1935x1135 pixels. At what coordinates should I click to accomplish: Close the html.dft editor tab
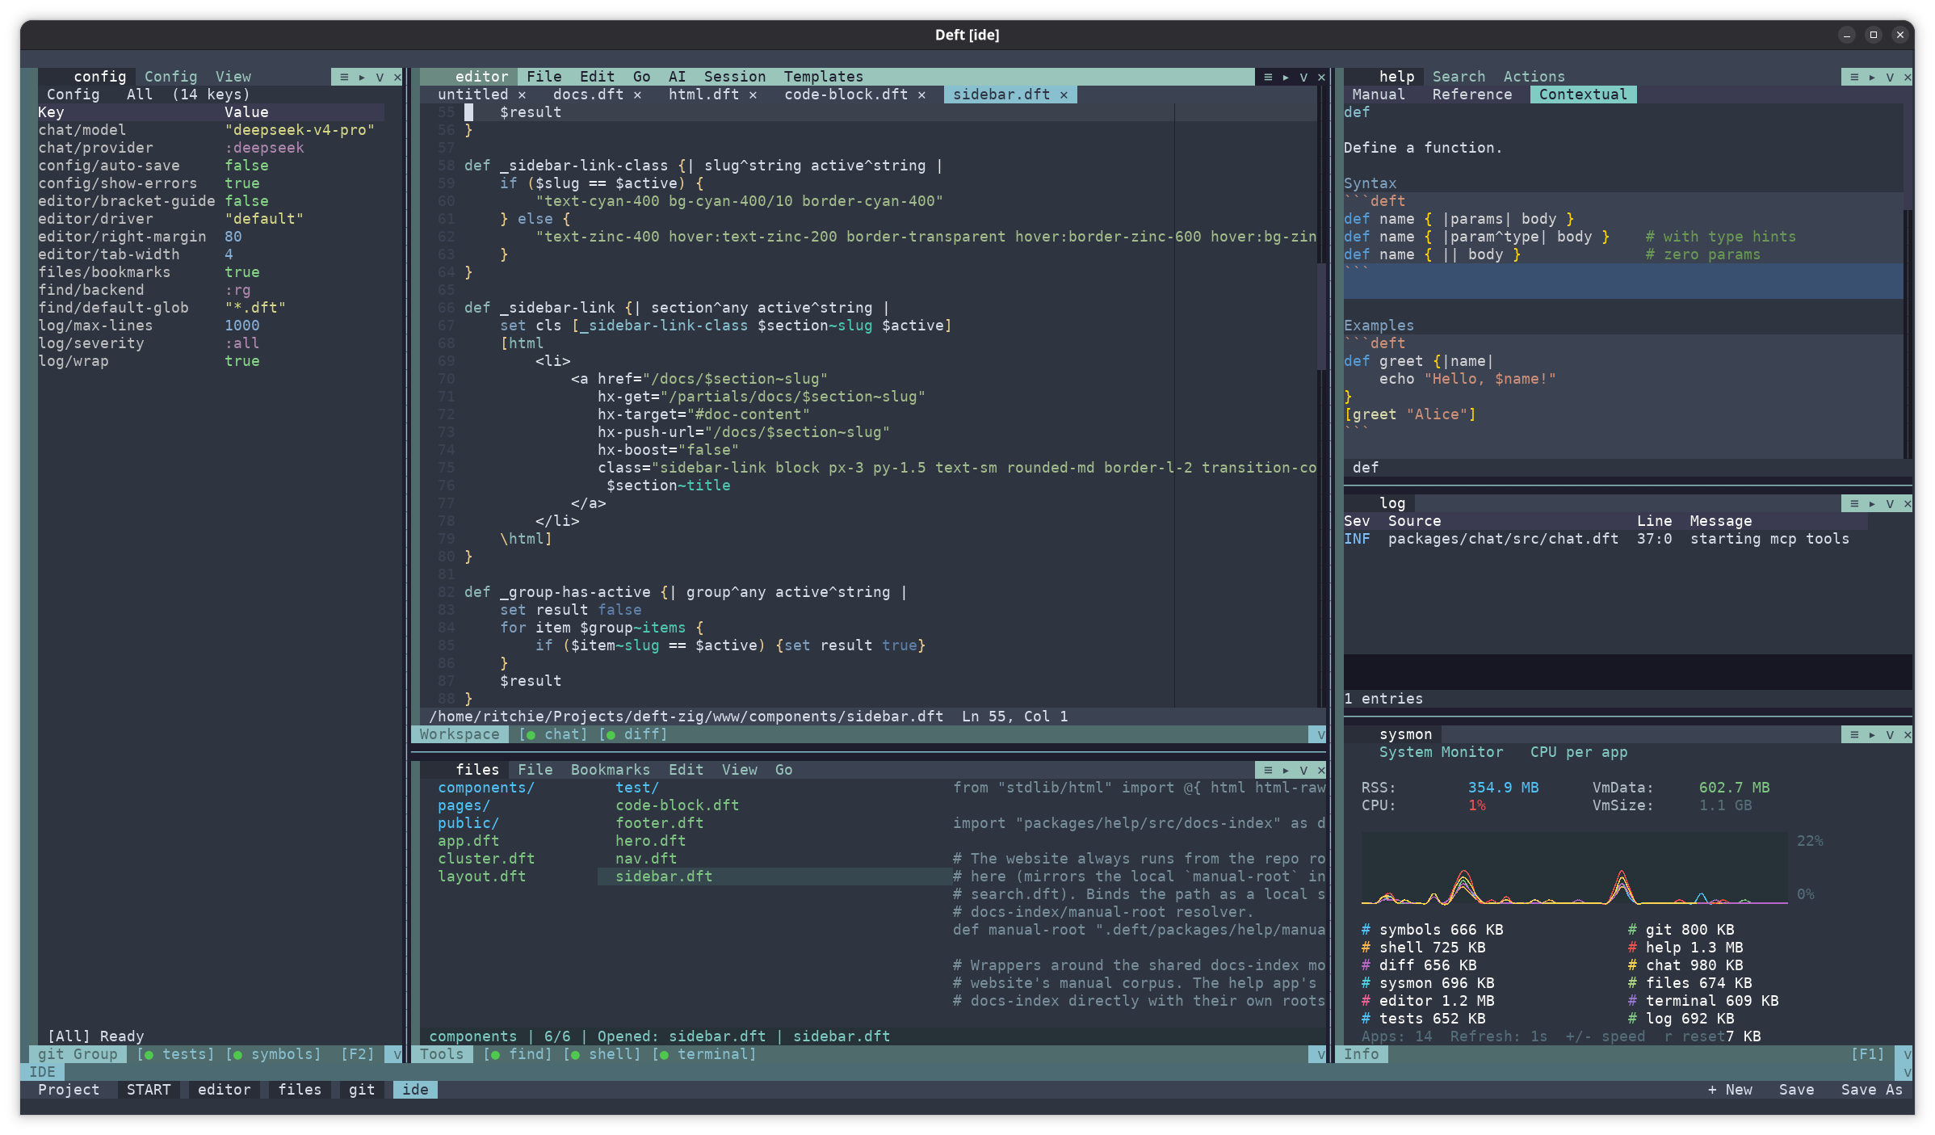click(753, 95)
